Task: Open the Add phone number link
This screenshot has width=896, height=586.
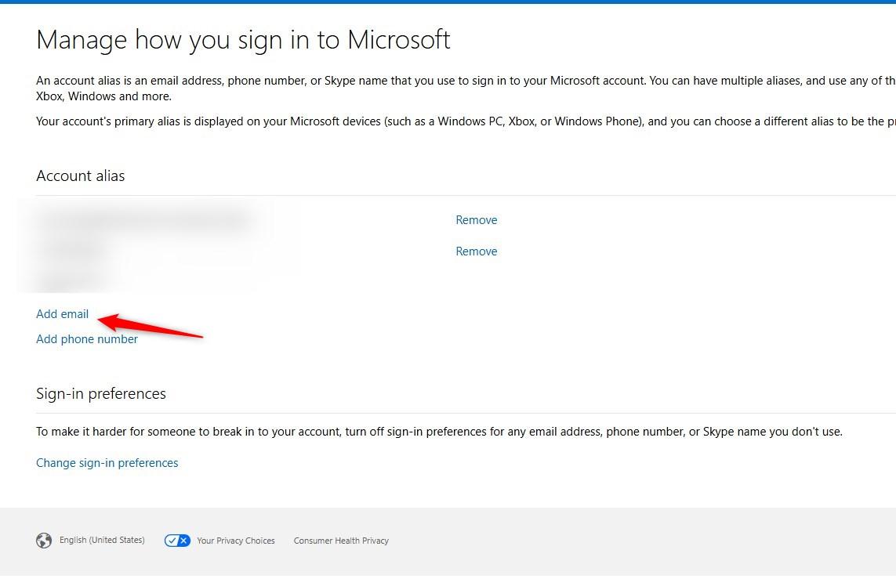Action: pyautogui.click(x=87, y=339)
